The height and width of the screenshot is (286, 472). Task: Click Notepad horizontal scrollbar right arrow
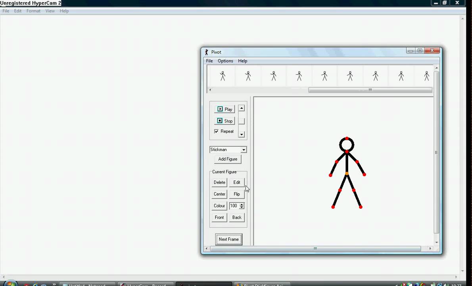[x=456, y=276]
